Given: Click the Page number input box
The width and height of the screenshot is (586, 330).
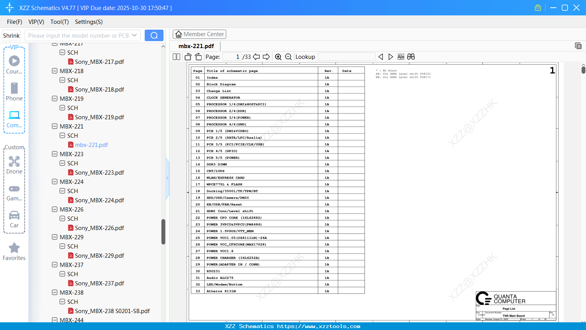Looking at the screenshot, I should tap(232, 57).
